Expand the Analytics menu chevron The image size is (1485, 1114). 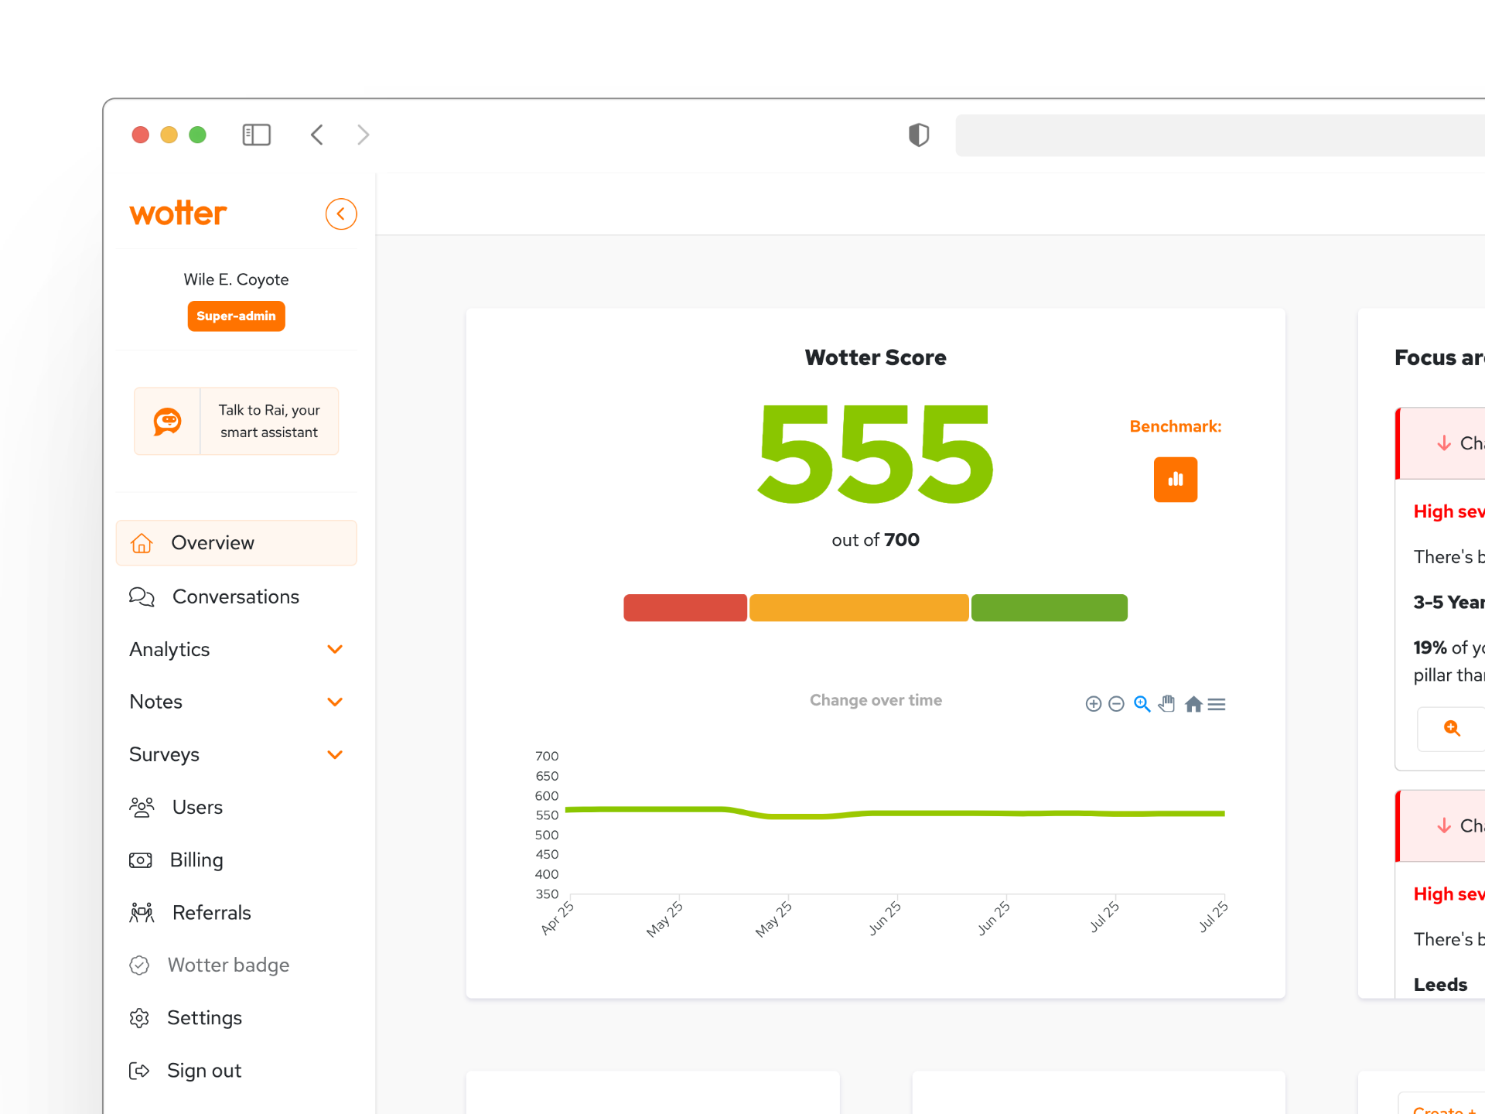[x=335, y=649]
